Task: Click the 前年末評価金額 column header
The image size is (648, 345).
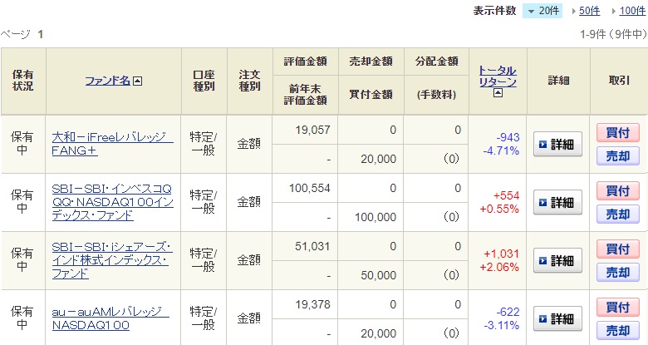Action: coord(306,95)
